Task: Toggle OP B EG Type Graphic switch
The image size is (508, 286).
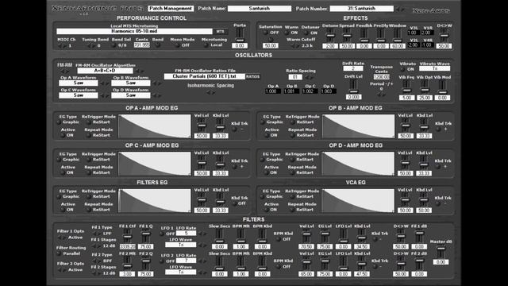Action: tap(263, 122)
